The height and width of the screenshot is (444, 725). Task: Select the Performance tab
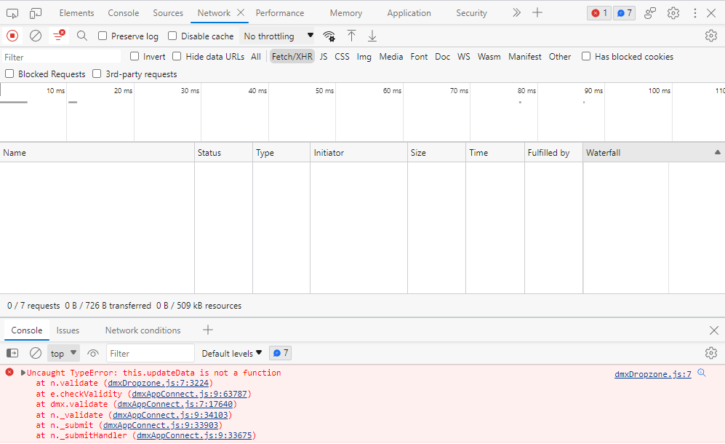[280, 13]
